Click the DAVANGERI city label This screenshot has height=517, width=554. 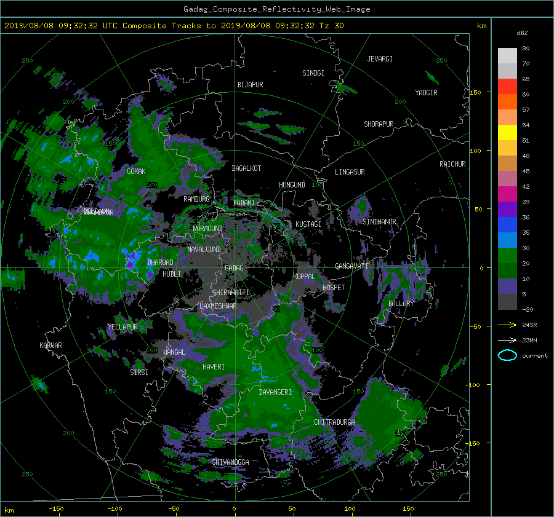(x=275, y=392)
